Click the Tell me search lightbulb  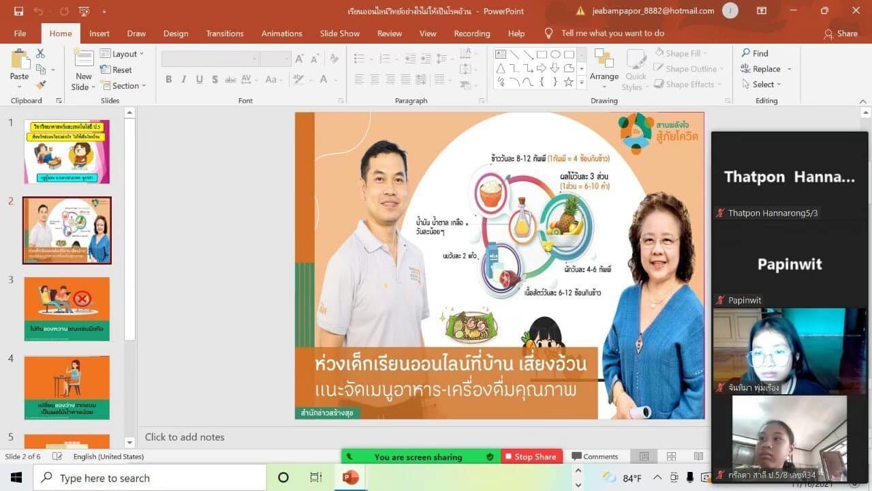pyautogui.click(x=548, y=33)
